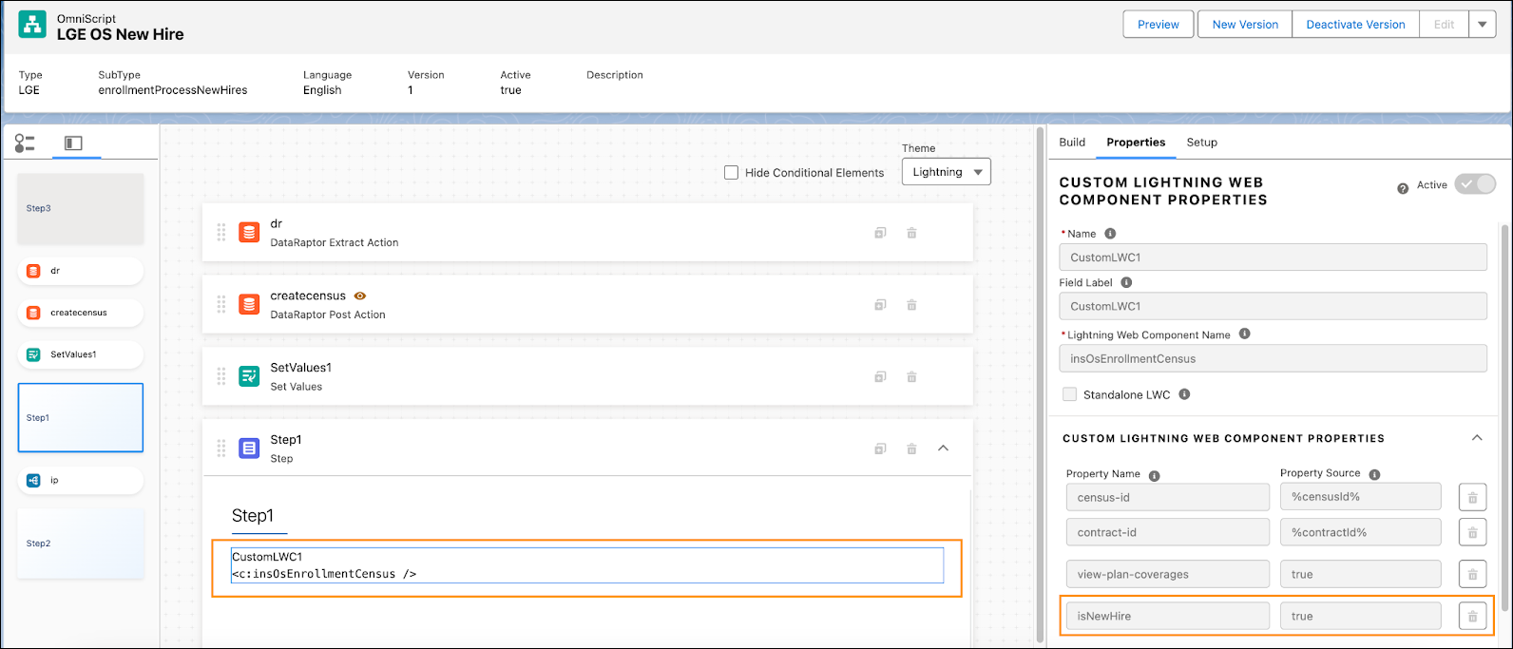
Task: Click the Step1 purple step icon
Action: coord(249,449)
